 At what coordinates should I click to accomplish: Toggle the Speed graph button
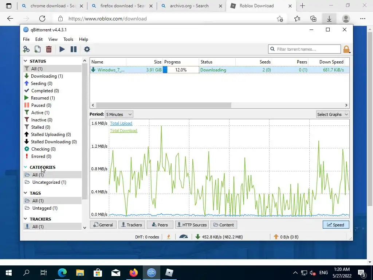coord(336,225)
